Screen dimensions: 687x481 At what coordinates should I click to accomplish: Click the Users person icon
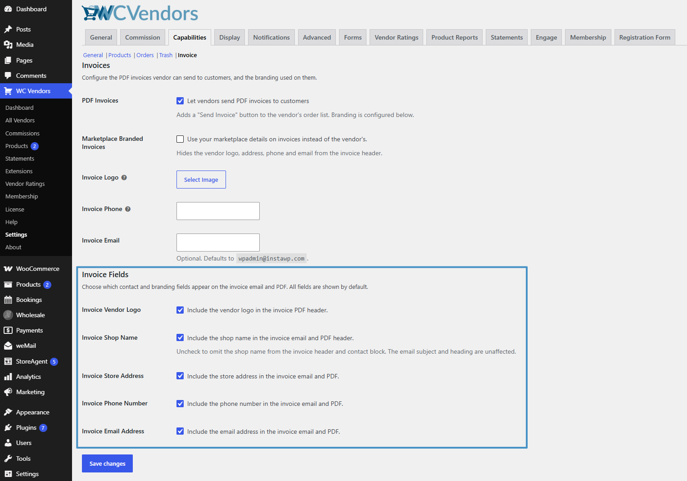pos(8,443)
